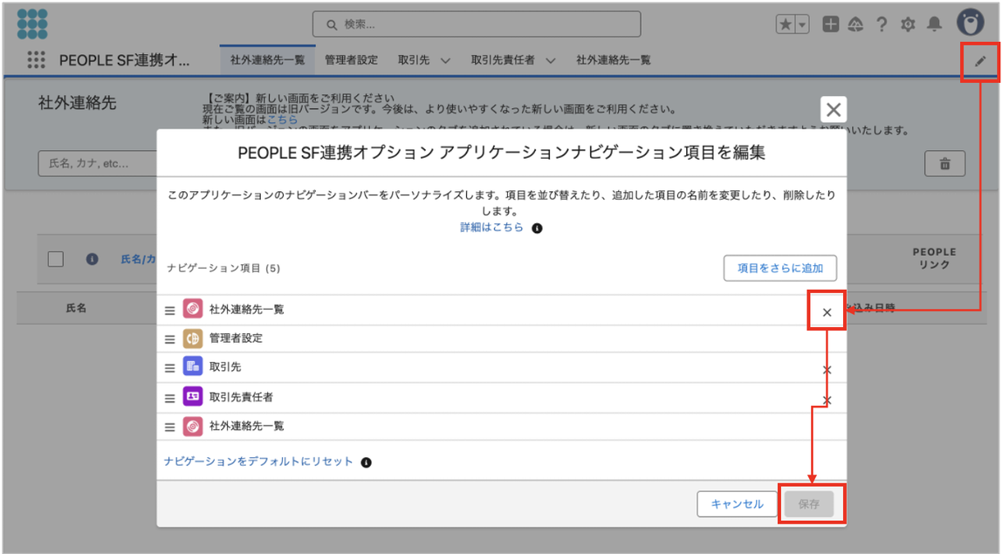Open the 取引先責任者 tab
Screen dimensions: 1002x554
[x=502, y=60]
